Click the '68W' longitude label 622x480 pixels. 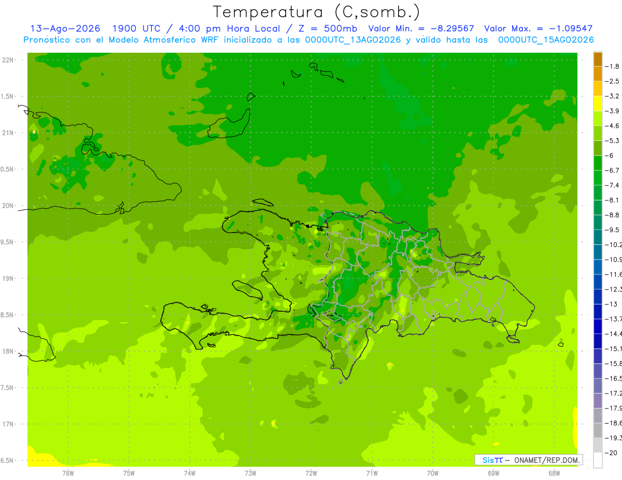(x=554, y=473)
